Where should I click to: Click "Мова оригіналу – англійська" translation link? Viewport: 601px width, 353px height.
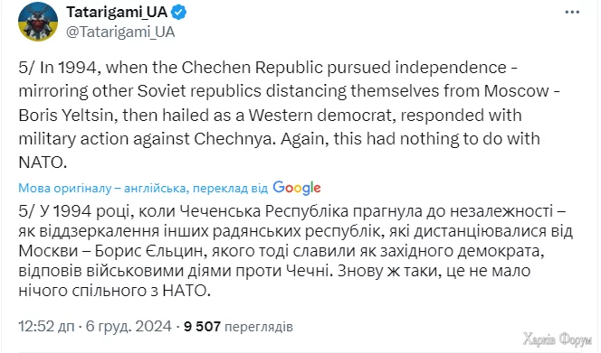tap(102, 188)
